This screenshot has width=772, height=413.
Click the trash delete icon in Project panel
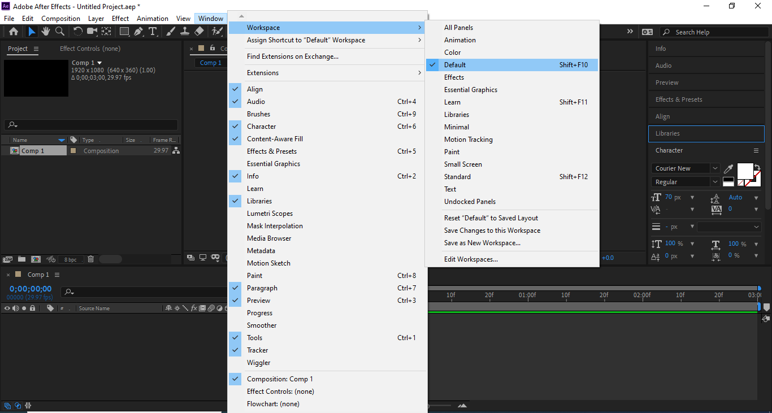pyautogui.click(x=90, y=259)
